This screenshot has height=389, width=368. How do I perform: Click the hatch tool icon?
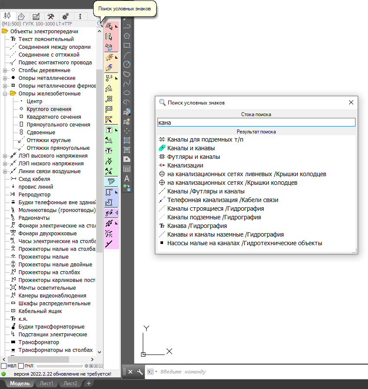127,140
